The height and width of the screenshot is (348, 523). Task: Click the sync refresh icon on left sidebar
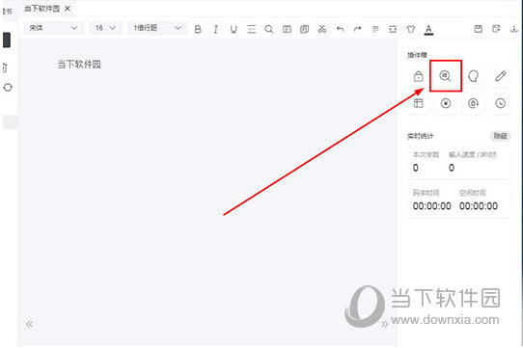pos(8,88)
